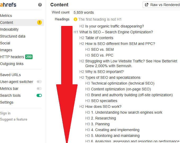Turn on the Metrics bar toggle
This screenshot has height=143, width=180.
coord(39,89)
